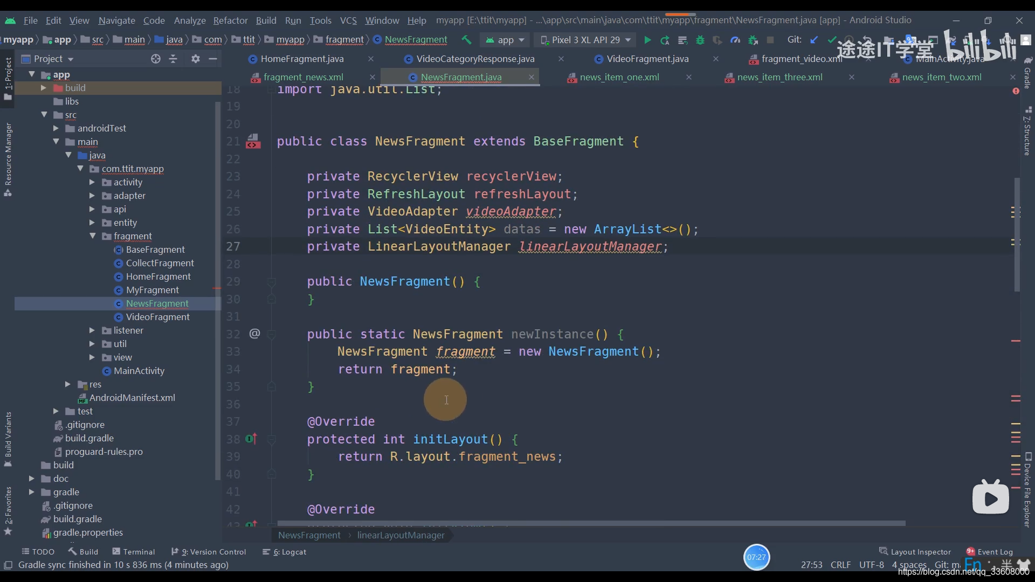Fold the NewsFragment constructor at line 29
1035x582 pixels.
coord(272,281)
